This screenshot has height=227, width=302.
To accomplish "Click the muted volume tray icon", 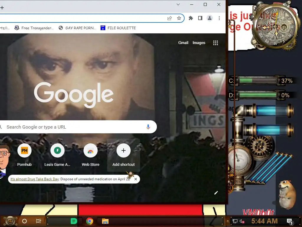I will tap(242, 221).
